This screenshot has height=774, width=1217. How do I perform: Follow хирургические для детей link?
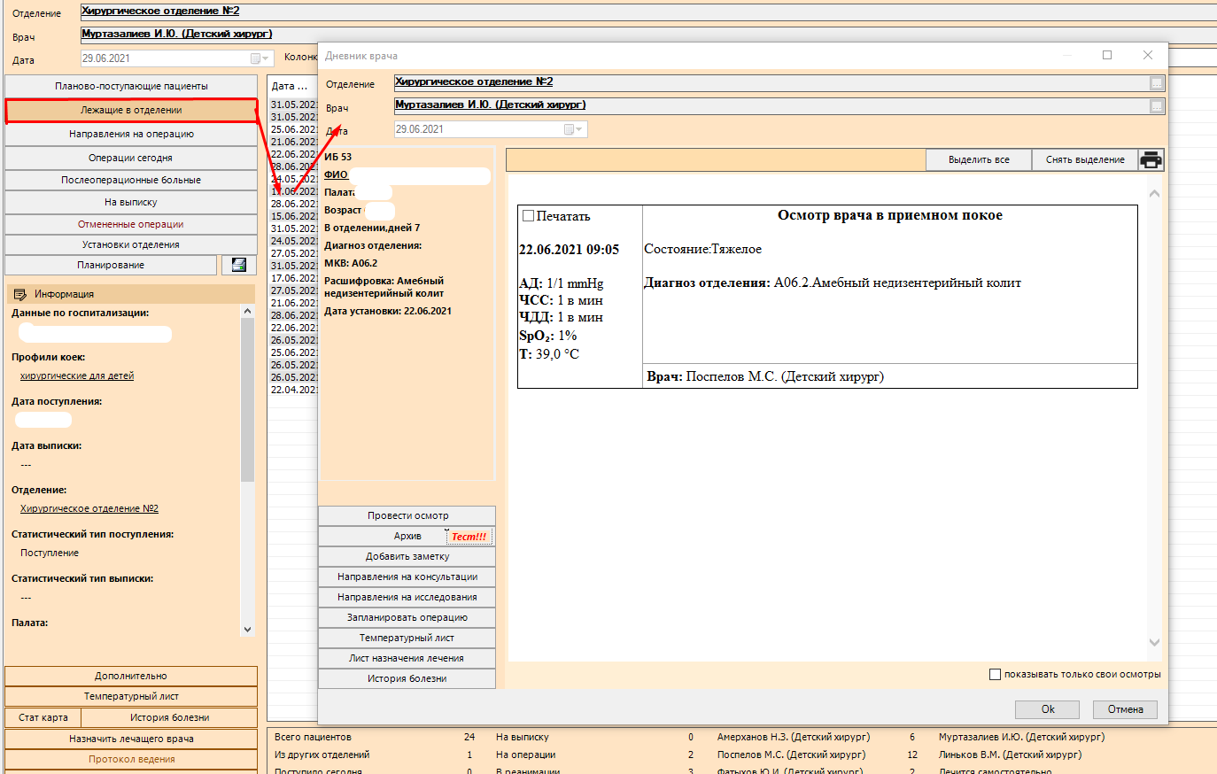coord(77,375)
